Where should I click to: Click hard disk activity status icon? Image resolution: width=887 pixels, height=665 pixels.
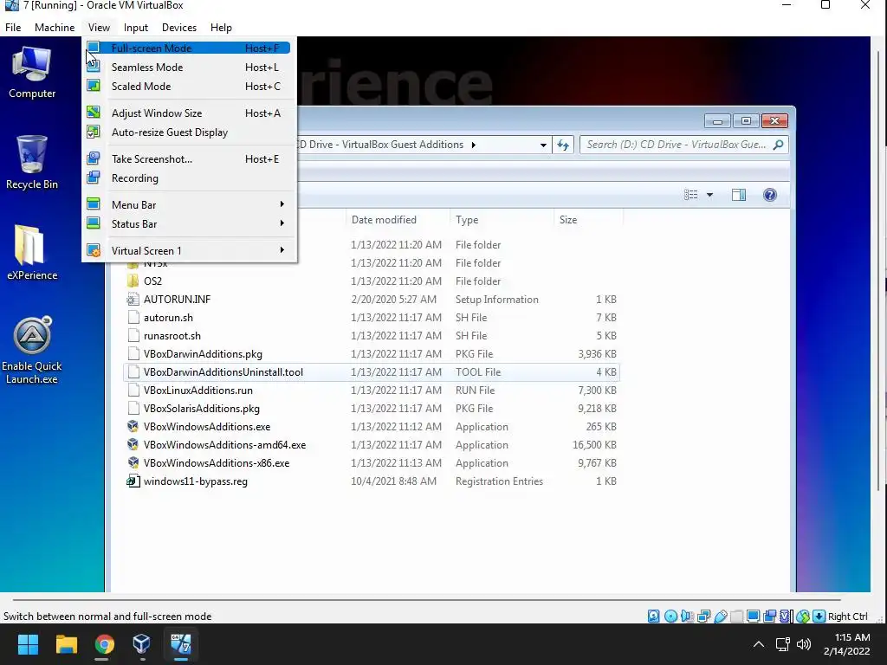coord(653,617)
